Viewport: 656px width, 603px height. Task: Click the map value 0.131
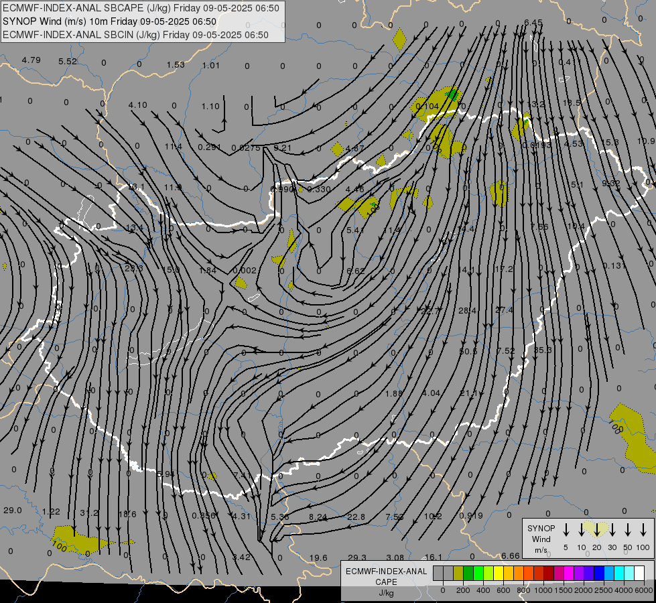(x=614, y=265)
